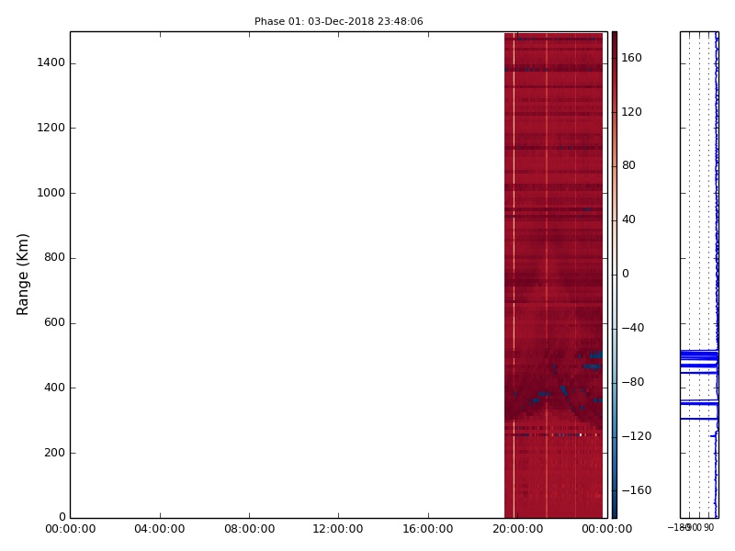Click the "Range (Km)" y-axis label
The width and height of the screenshot is (735, 551).
point(22,275)
